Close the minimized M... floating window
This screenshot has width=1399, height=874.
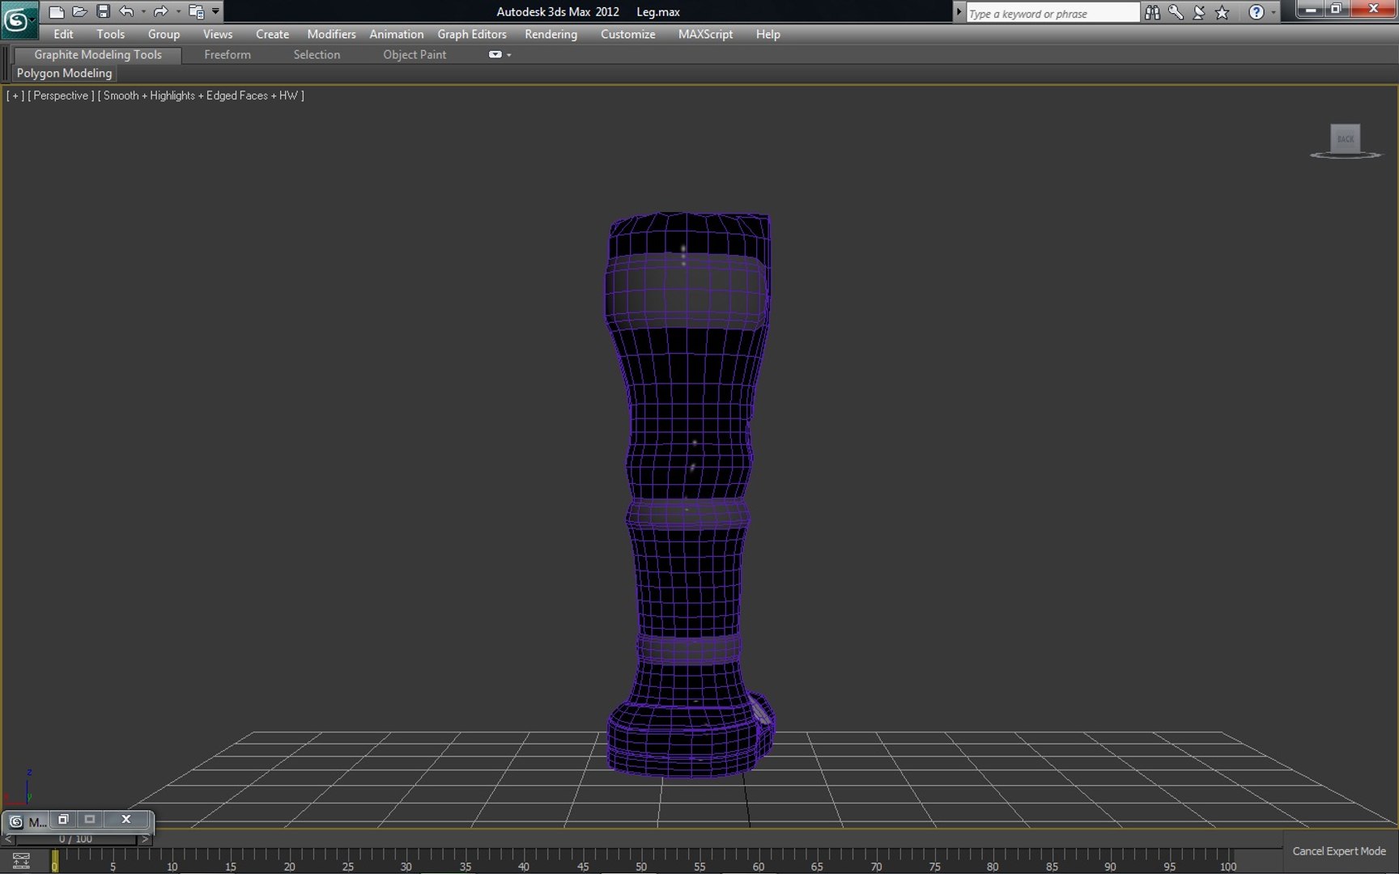(x=126, y=819)
